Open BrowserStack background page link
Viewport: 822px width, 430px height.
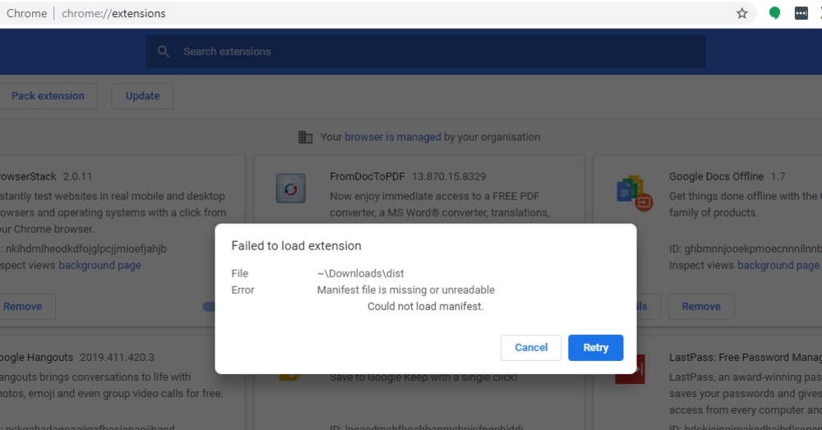click(99, 265)
